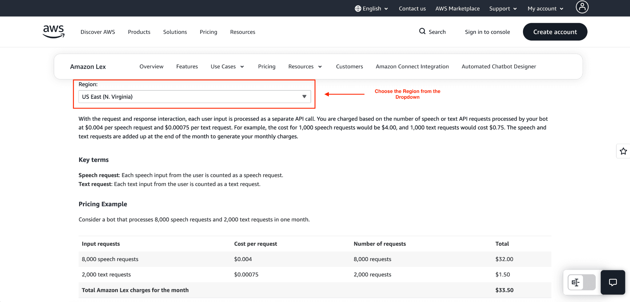The image size is (630, 302).
Task: Open Resources in the main AWS navigation
Action: point(243,32)
